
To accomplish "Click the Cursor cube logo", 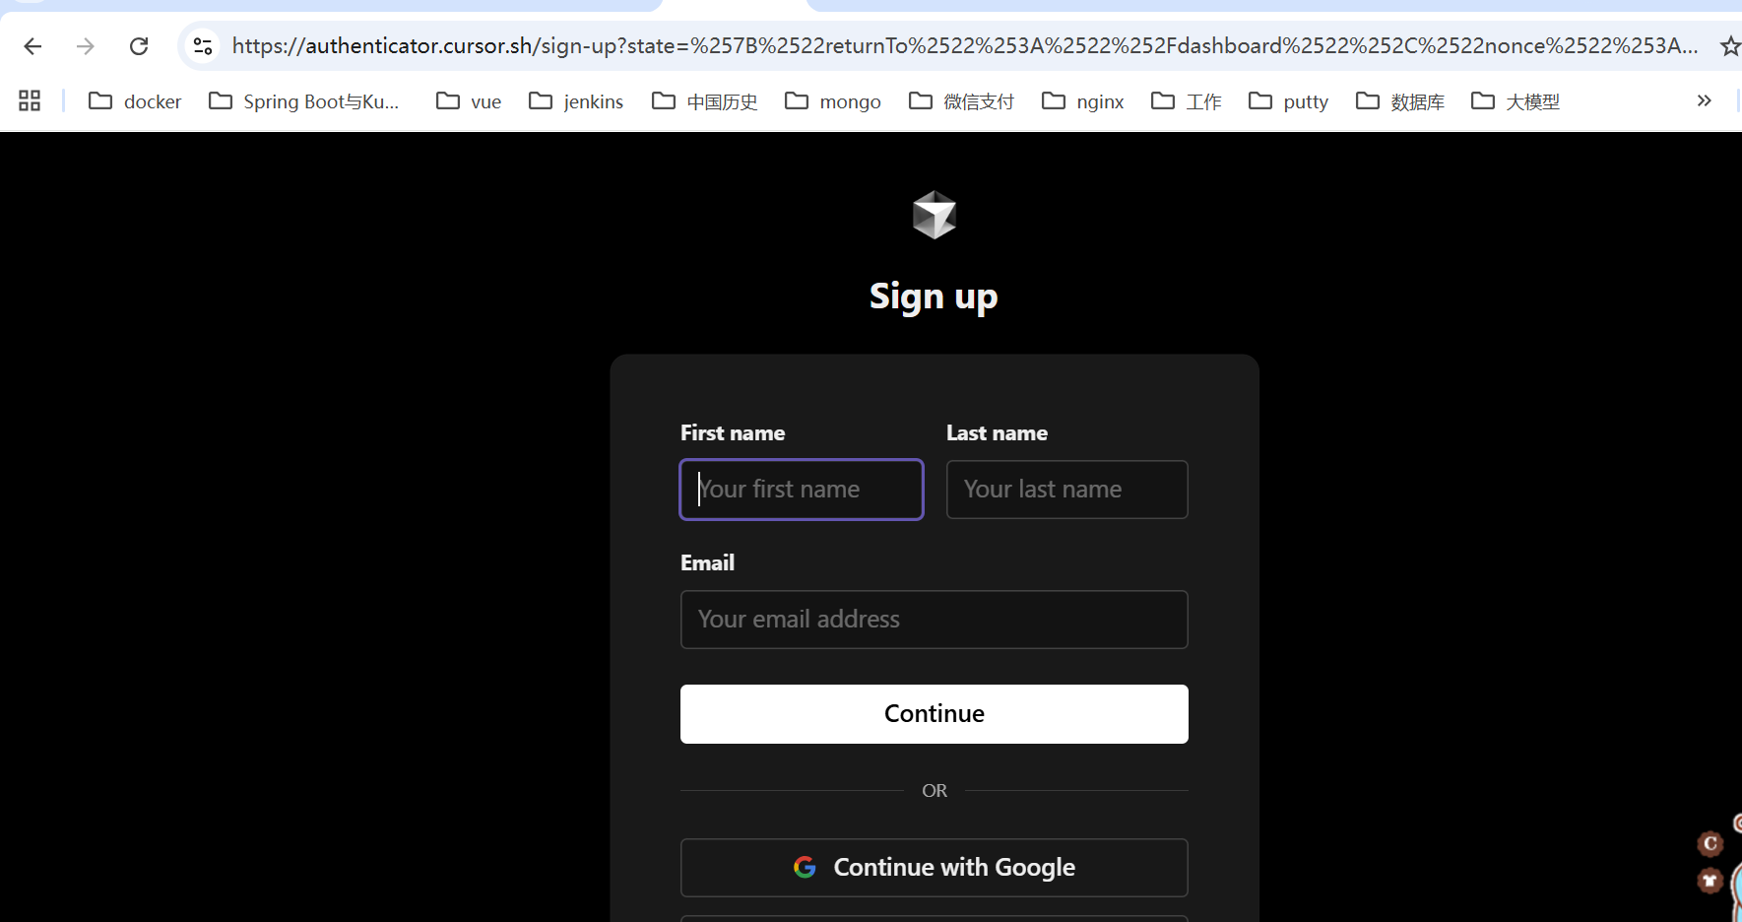I will point(934,215).
